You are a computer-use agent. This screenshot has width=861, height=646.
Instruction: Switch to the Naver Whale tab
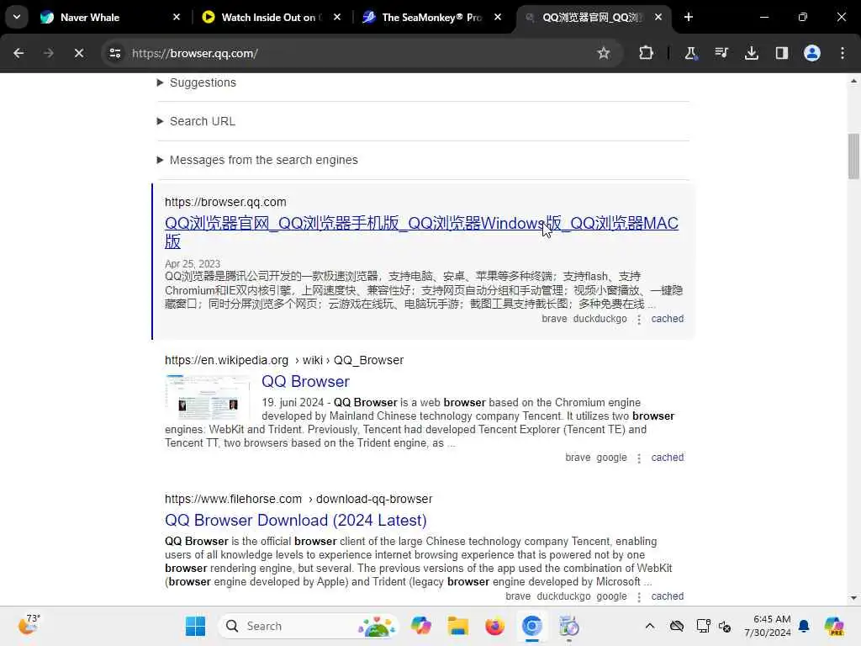pyautogui.click(x=110, y=17)
